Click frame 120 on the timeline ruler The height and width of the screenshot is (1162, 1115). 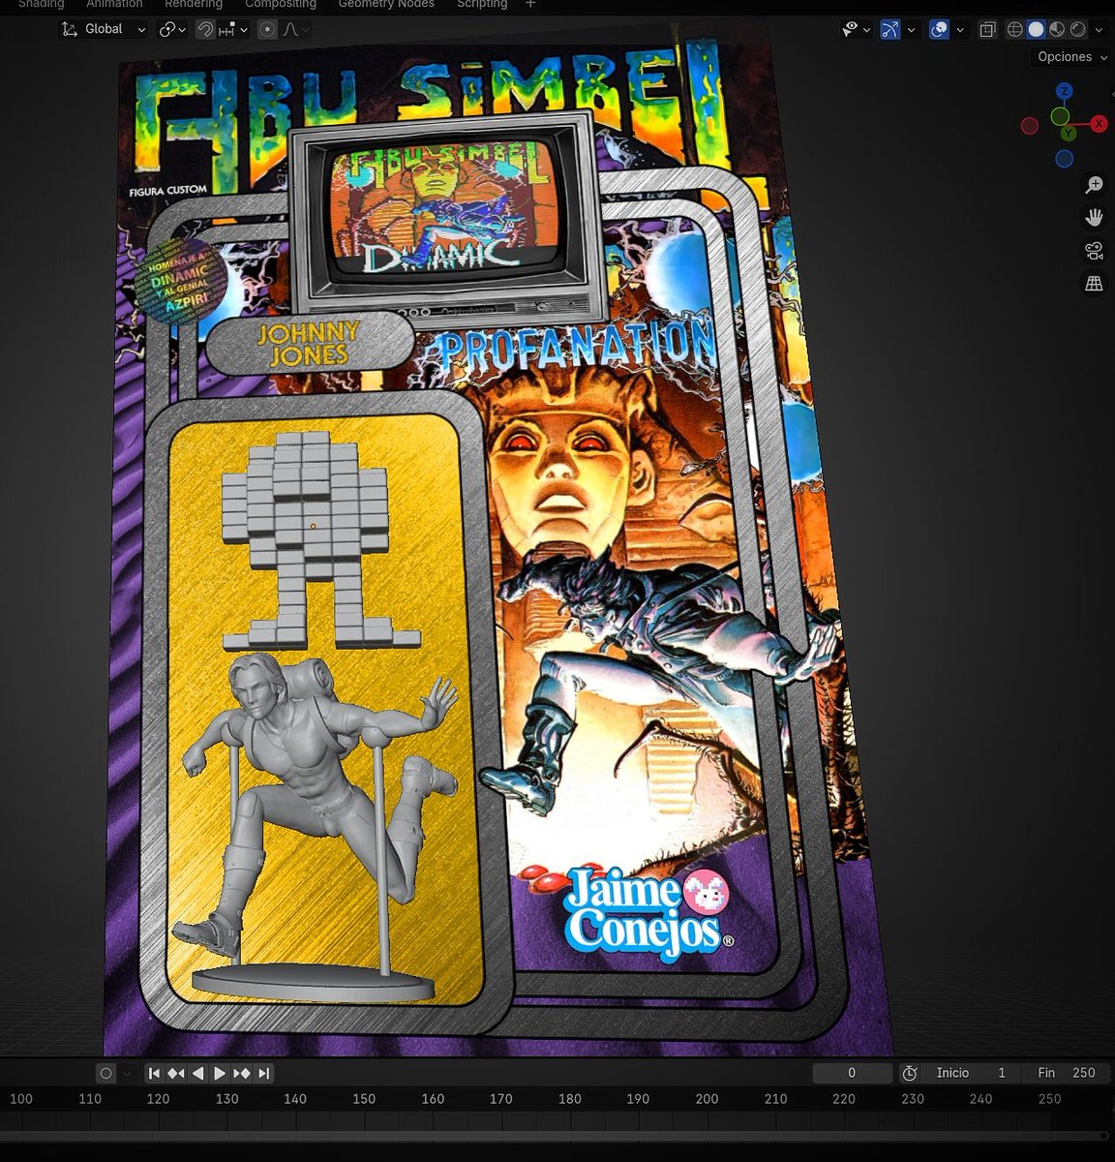(x=158, y=1099)
